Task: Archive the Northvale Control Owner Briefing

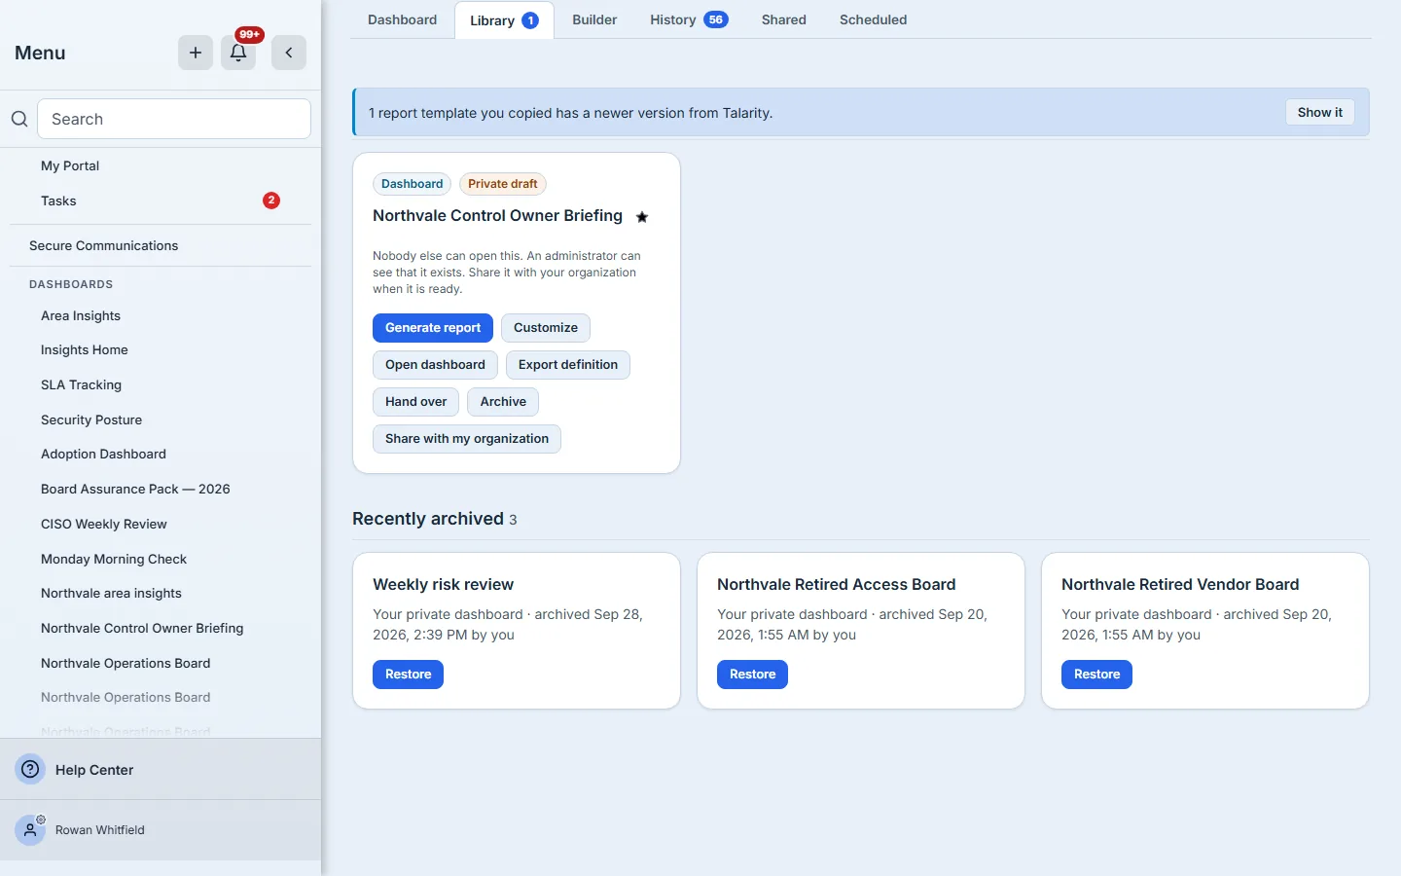Action: click(503, 402)
